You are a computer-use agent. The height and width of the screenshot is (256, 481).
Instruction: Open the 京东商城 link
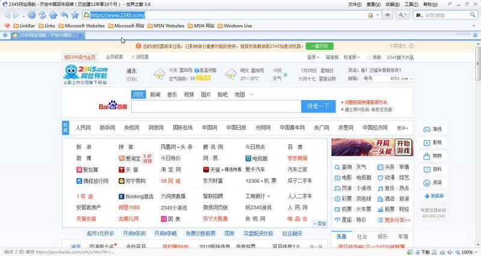[x=297, y=158]
